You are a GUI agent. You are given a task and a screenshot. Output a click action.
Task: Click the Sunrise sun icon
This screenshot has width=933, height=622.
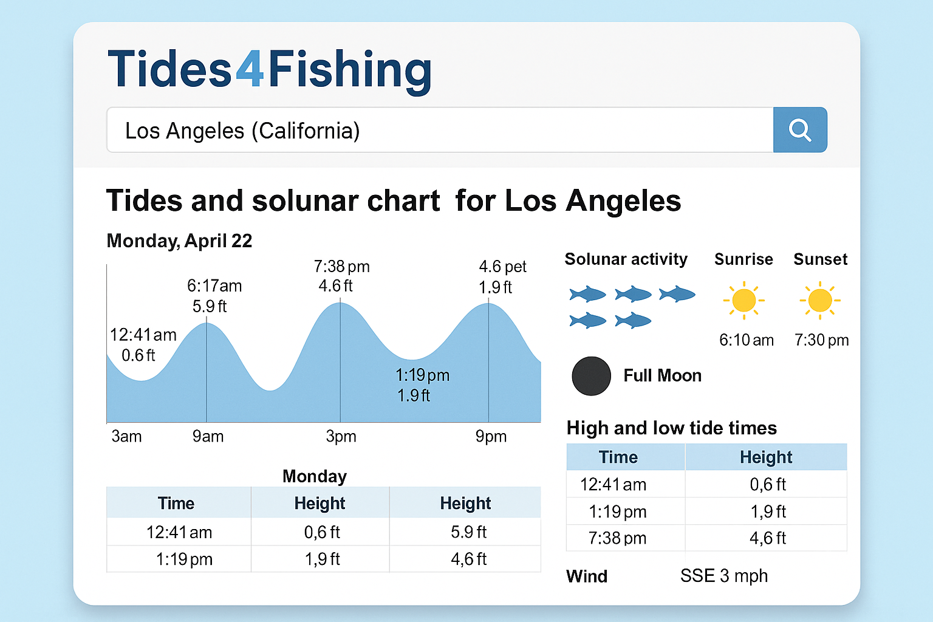point(744,299)
